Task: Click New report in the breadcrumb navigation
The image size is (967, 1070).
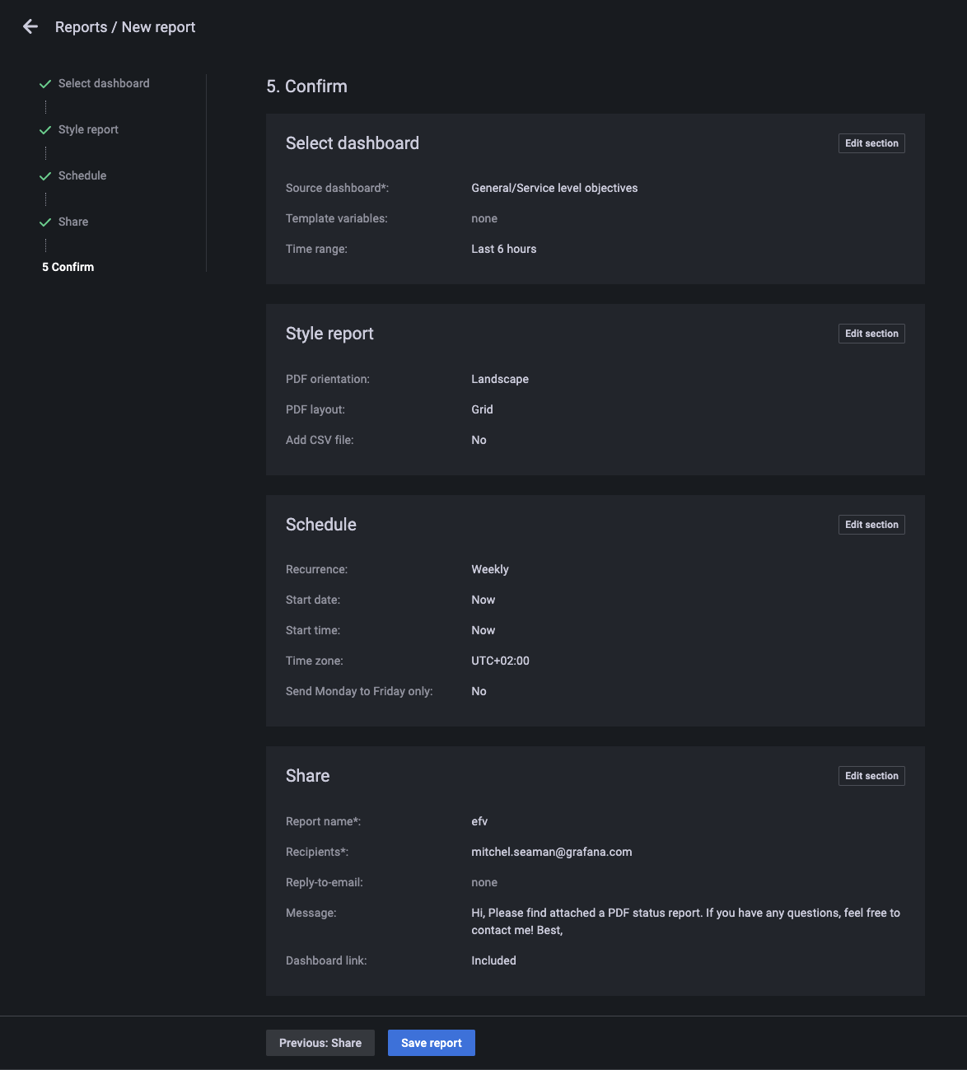Action: point(158,26)
